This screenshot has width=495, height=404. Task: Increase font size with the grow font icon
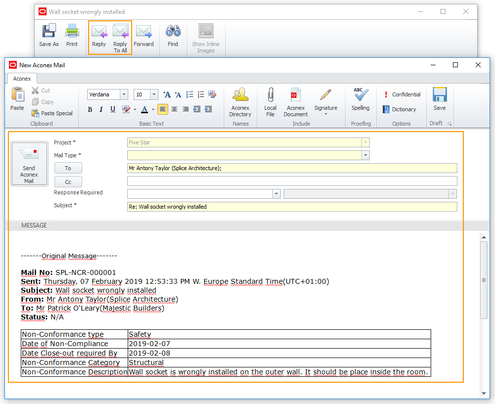167,94
